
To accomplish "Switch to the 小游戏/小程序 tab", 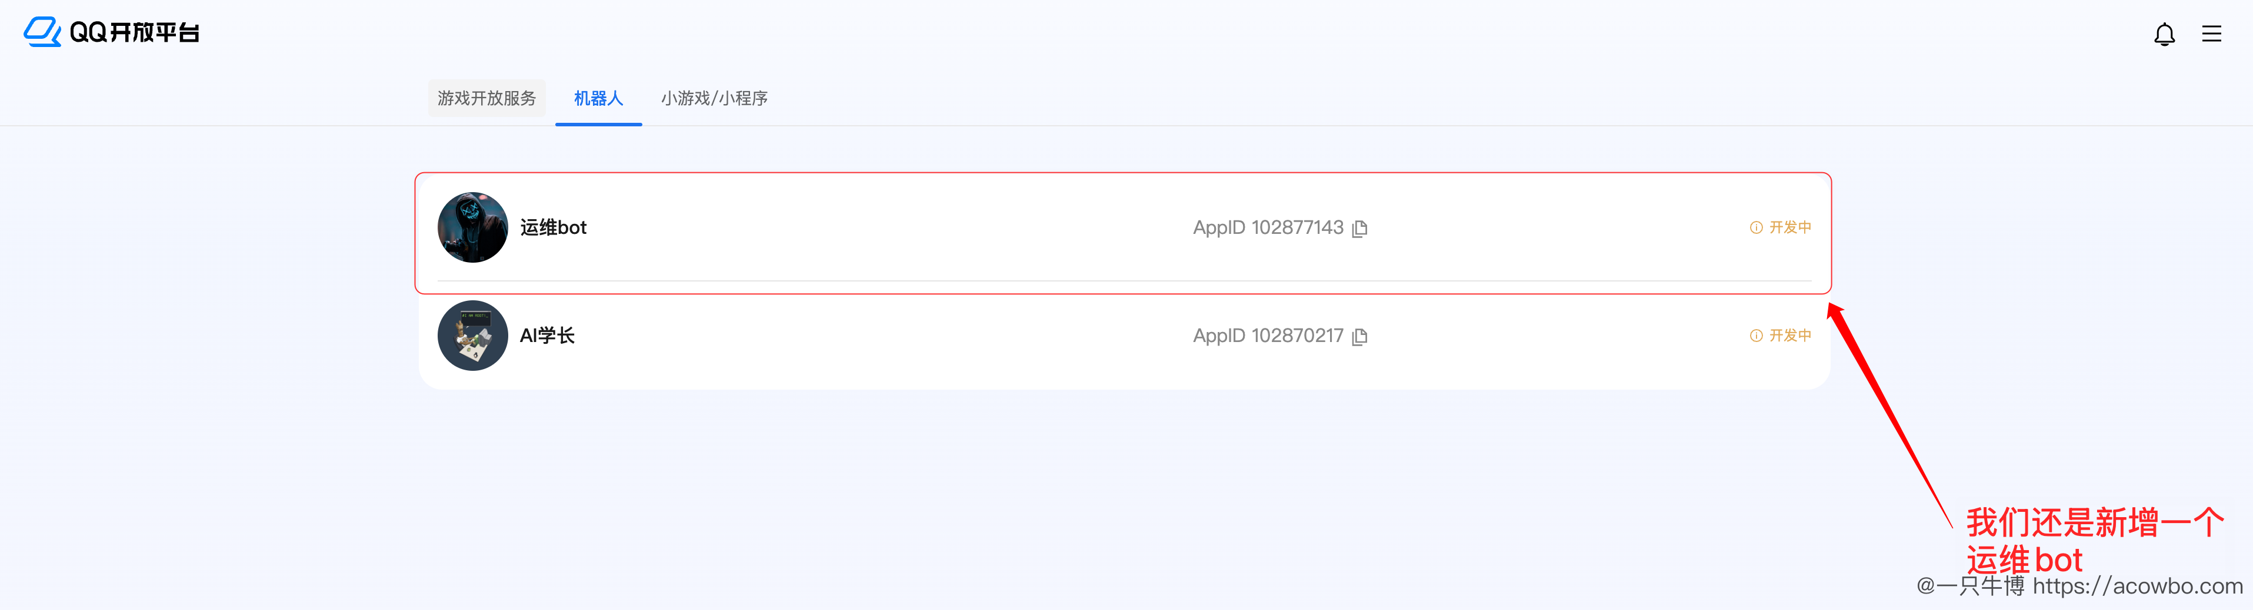I will tap(714, 98).
